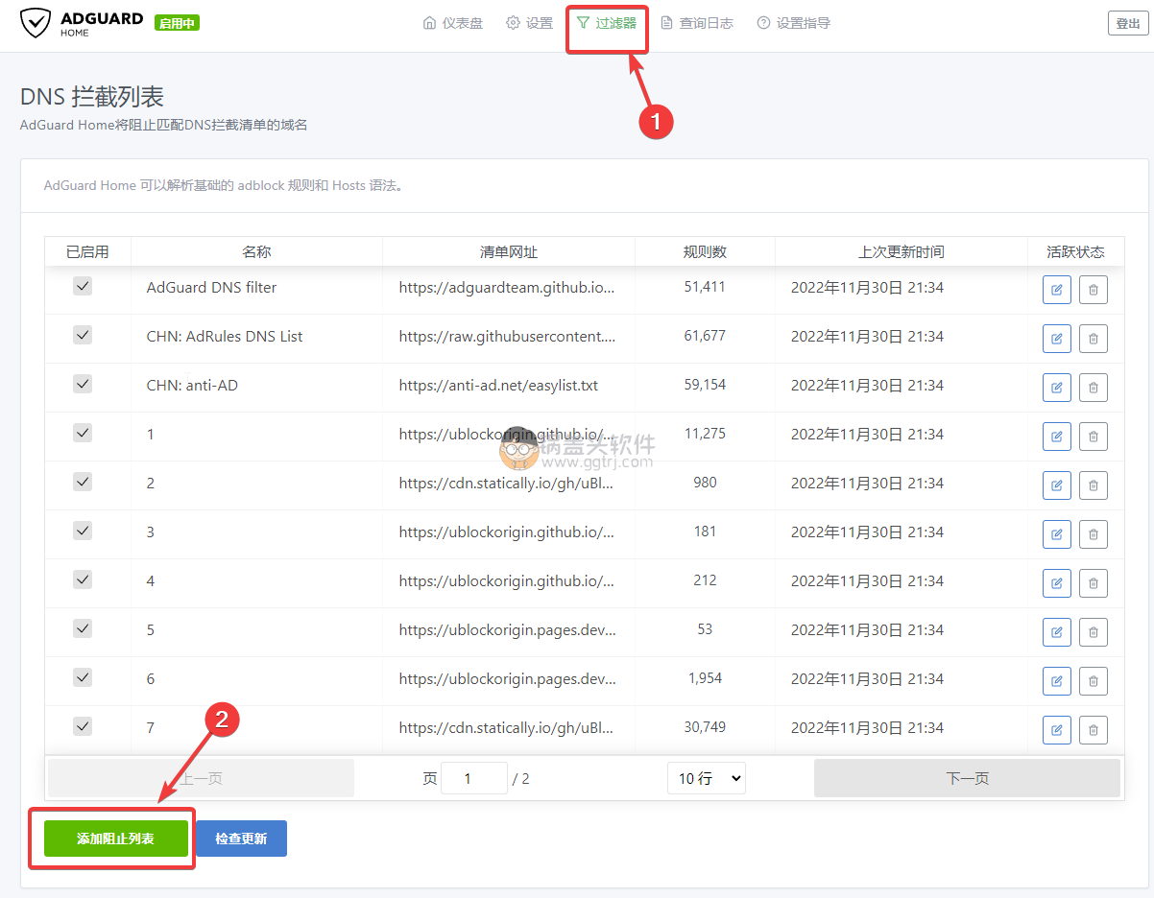Image resolution: width=1154 pixels, height=898 pixels.
Task: Click 添加阻止列表 add blocklist button
Action: pyautogui.click(x=116, y=839)
